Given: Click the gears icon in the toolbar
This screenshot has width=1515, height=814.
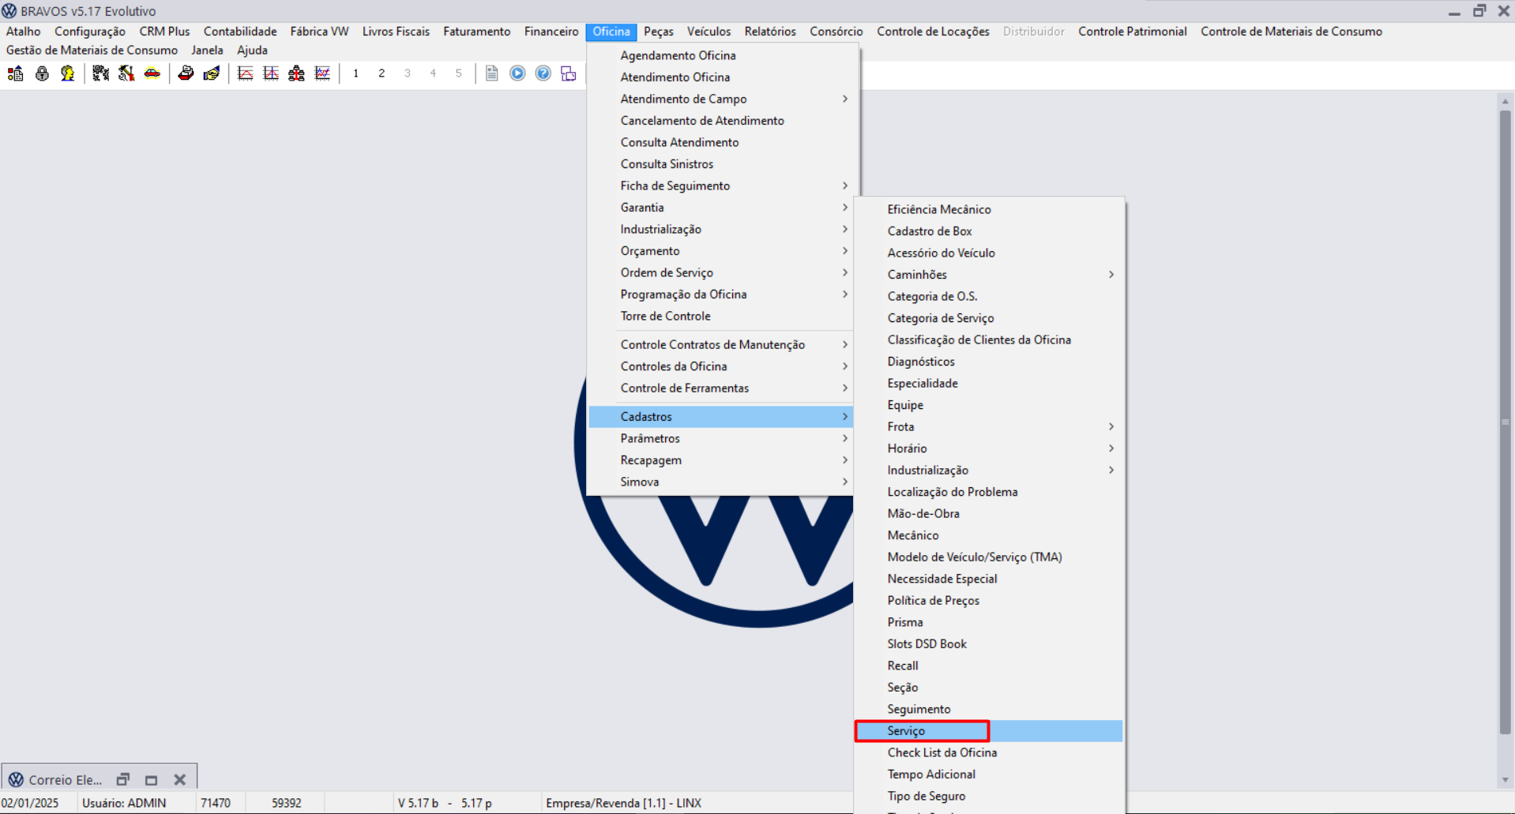Looking at the screenshot, I should tap(100, 73).
